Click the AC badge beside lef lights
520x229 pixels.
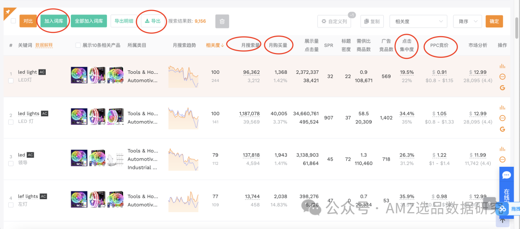click(x=43, y=197)
